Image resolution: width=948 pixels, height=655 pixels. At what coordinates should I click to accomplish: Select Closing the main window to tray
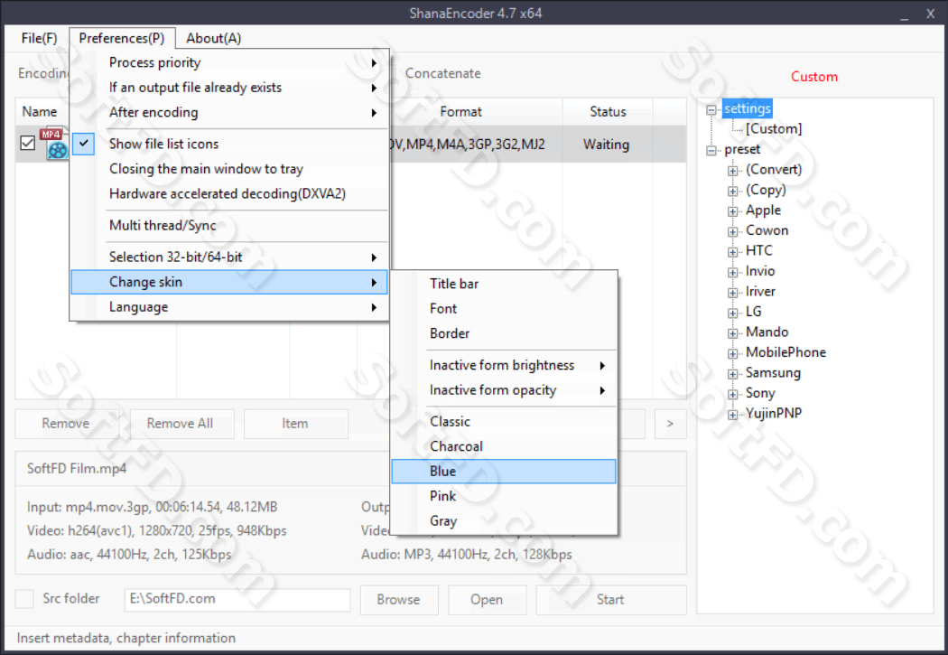[x=229, y=169]
